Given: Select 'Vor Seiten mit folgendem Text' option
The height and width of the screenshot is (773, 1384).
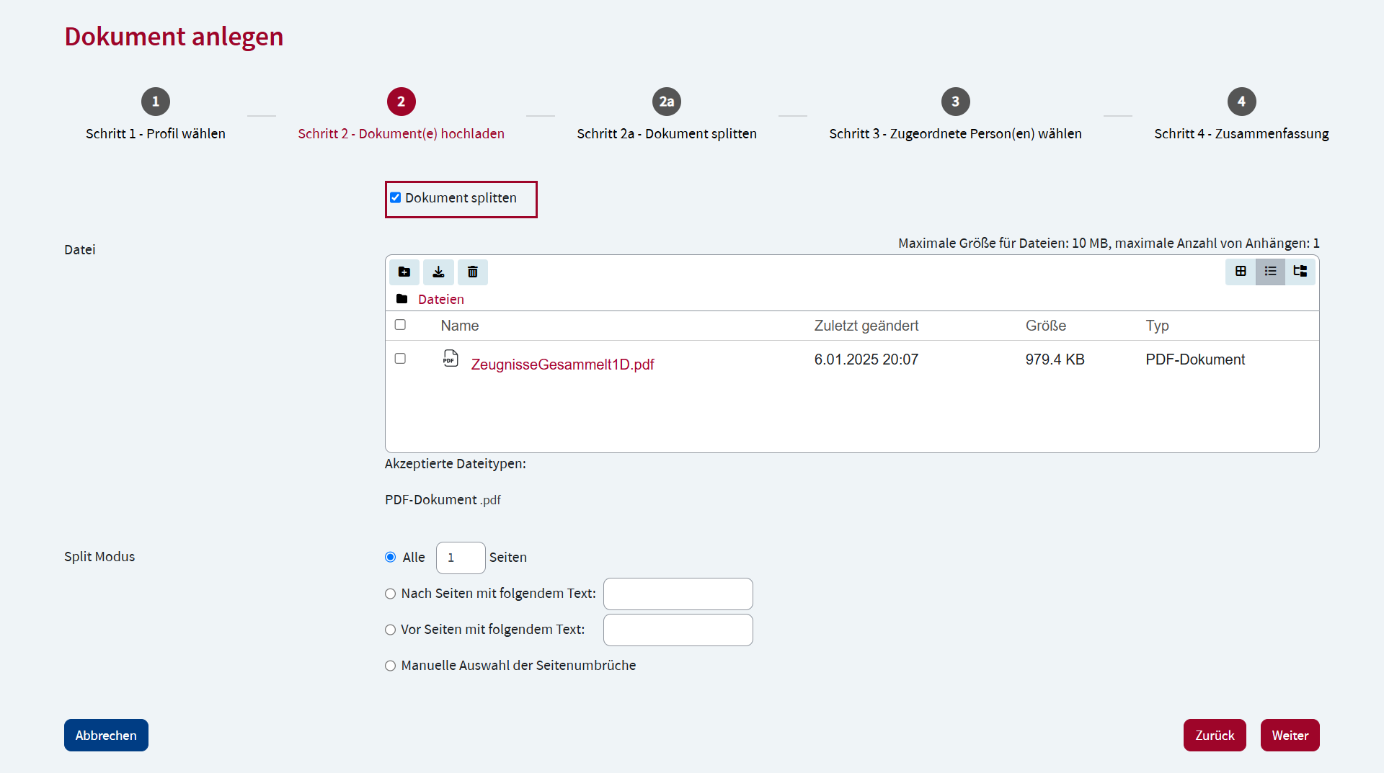Looking at the screenshot, I should (x=391, y=630).
